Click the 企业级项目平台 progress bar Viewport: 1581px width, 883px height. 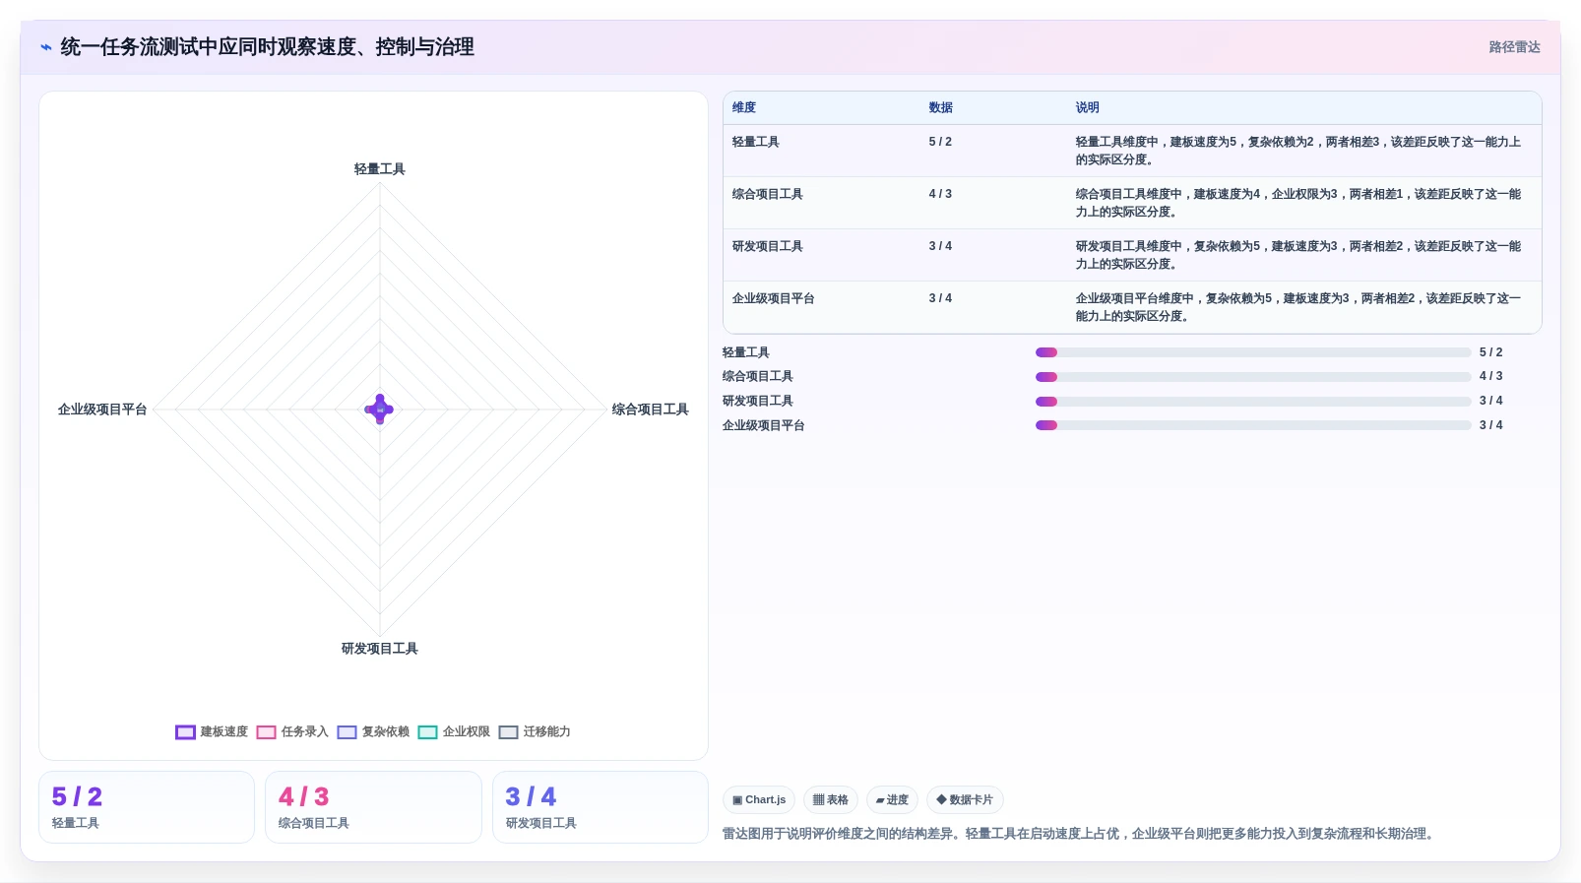coord(1253,425)
